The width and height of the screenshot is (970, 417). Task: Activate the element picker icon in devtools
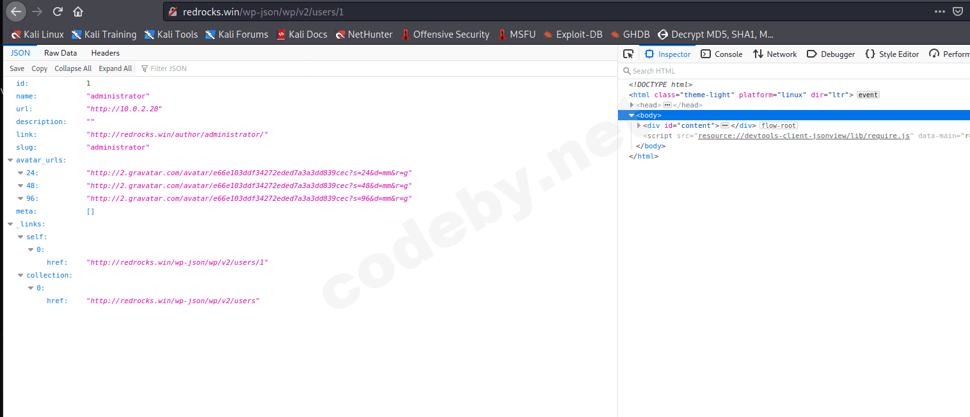point(628,54)
